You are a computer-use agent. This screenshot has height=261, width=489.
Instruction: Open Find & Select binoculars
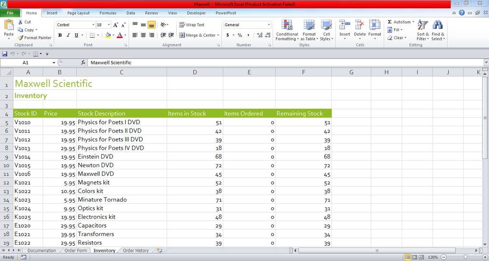(x=438, y=30)
